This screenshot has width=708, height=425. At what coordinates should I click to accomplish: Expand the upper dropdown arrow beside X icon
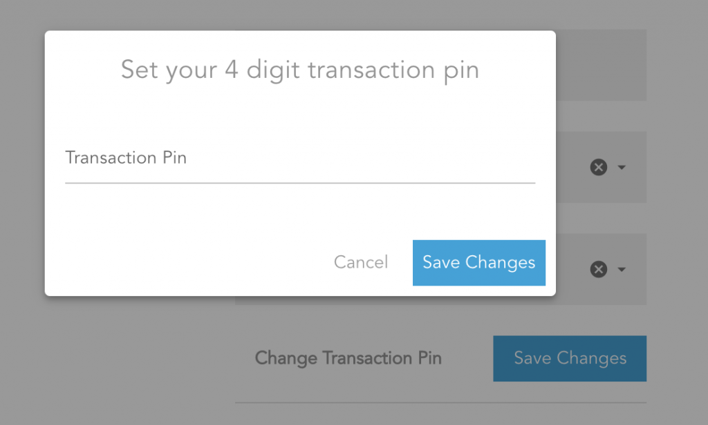pyautogui.click(x=622, y=167)
